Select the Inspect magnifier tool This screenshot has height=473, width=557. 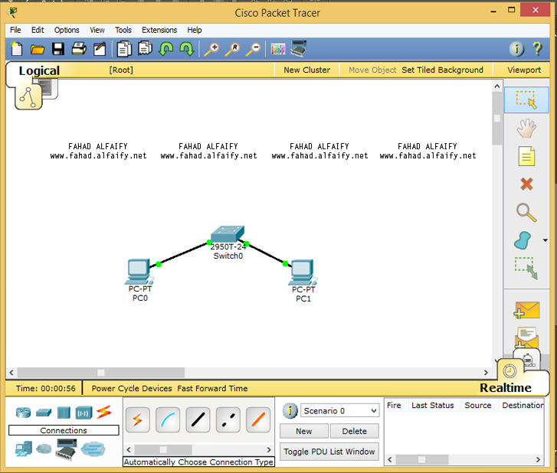click(x=526, y=212)
